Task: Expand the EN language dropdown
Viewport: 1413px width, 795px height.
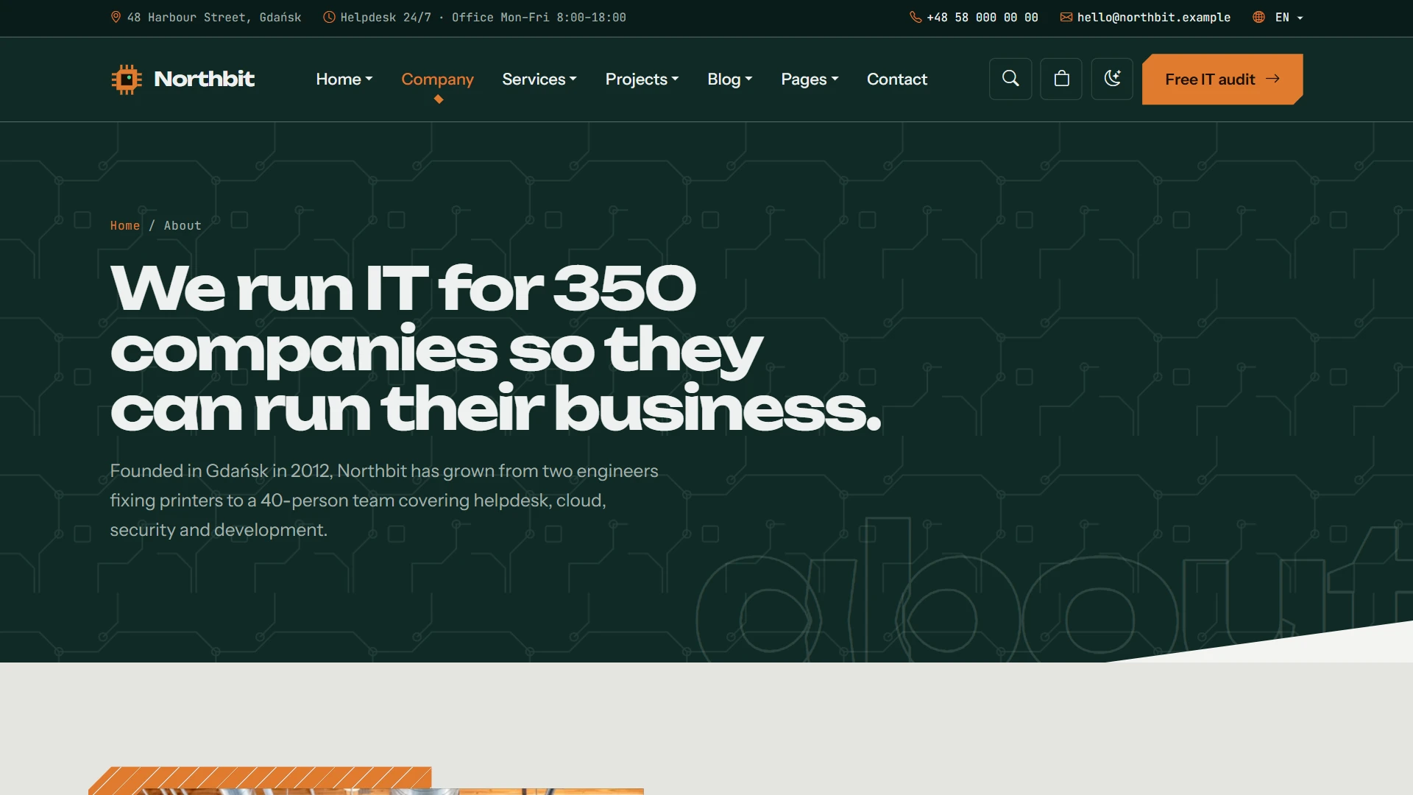Action: [x=1289, y=17]
